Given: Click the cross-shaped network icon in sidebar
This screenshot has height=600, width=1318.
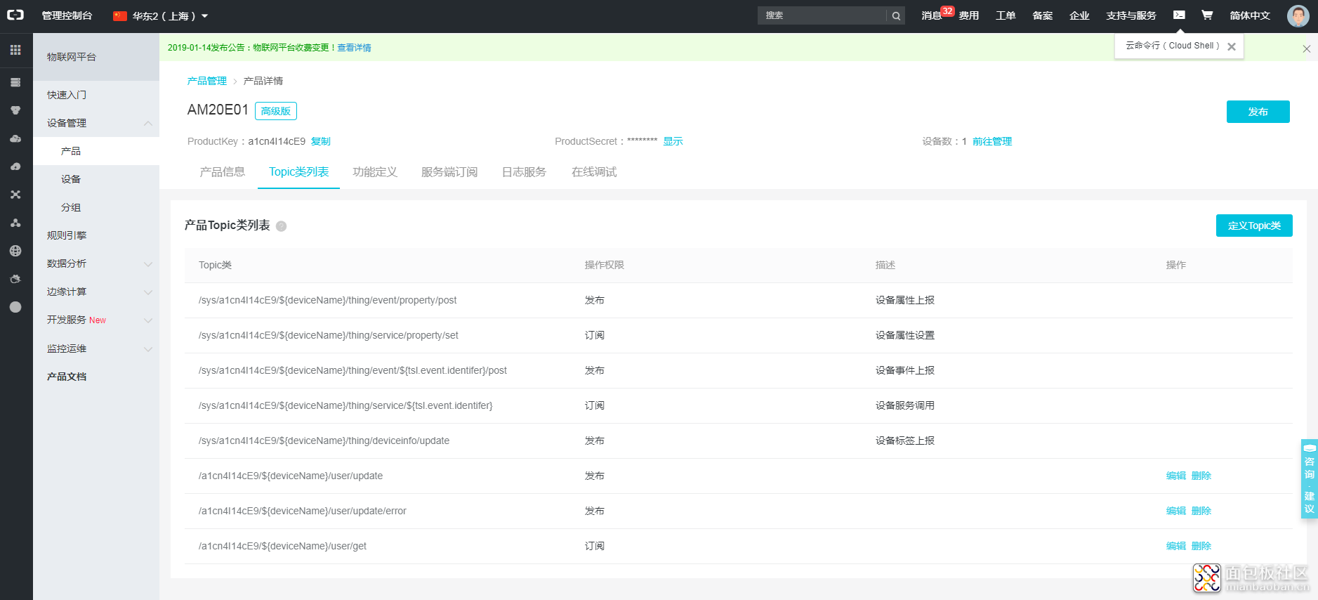Looking at the screenshot, I should [x=15, y=195].
